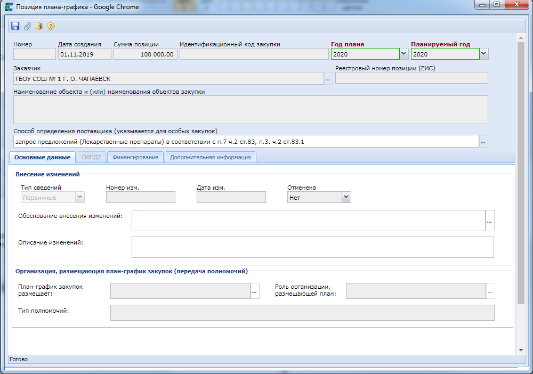The height and width of the screenshot is (374, 533).
Task: Click the ellipsis next to План-график закупок размещает
Action: (255, 291)
